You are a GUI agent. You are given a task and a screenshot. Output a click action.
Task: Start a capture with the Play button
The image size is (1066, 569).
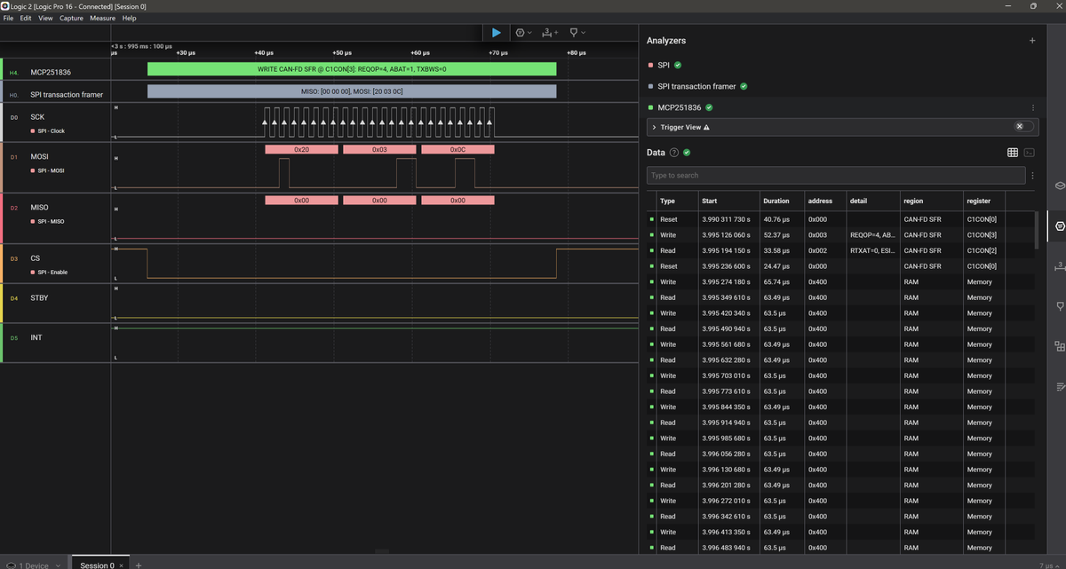coord(496,32)
